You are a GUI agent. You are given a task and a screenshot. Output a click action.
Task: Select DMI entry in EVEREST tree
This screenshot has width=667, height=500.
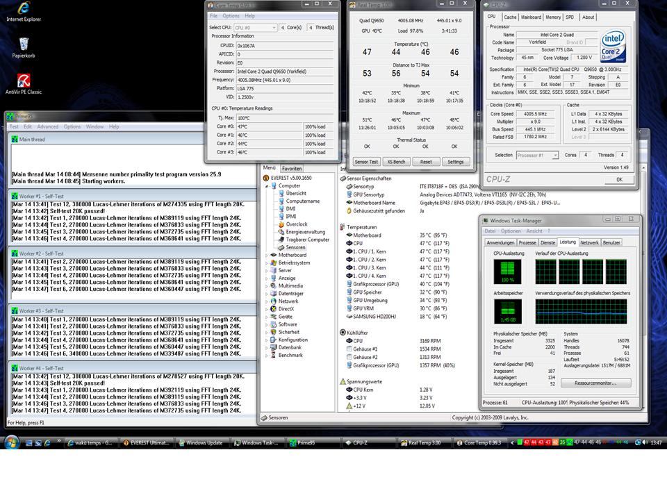click(290, 209)
